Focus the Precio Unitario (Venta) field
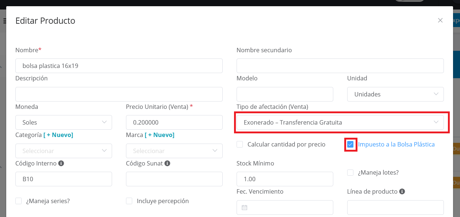The width and height of the screenshot is (460, 217). pos(174,122)
